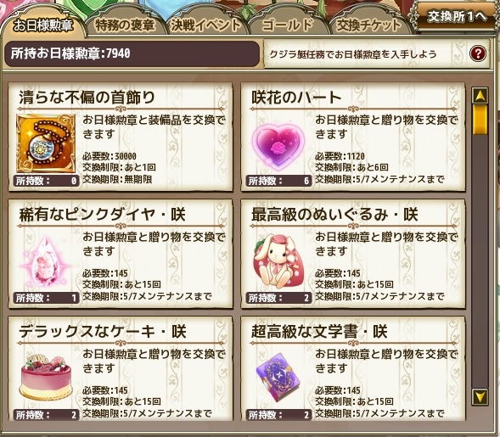
Task: Click the デラックスなケーキ・咲 cake icon
Action: 46,378
